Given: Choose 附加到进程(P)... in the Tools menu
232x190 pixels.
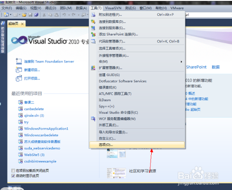Looking at the screenshot, I should pos(137,15).
